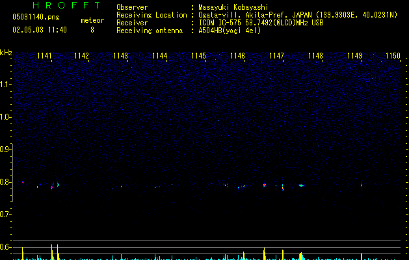Click the HROFFT title text

click(66, 5)
